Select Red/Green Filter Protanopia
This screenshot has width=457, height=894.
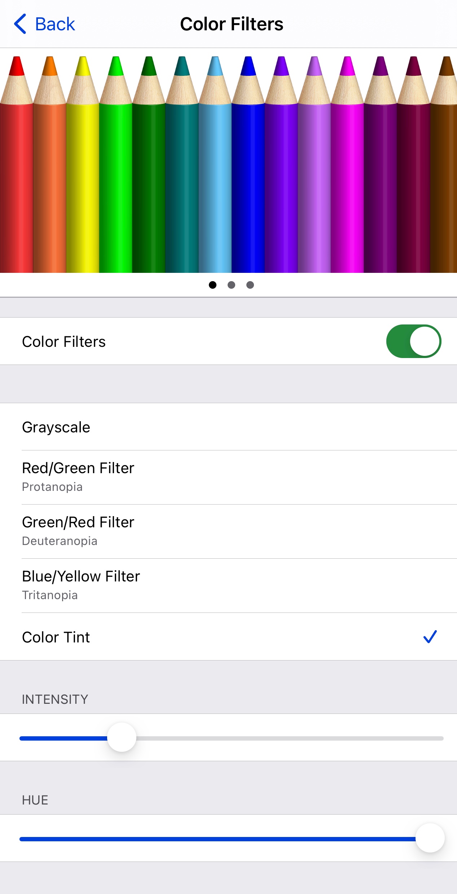(x=228, y=477)
